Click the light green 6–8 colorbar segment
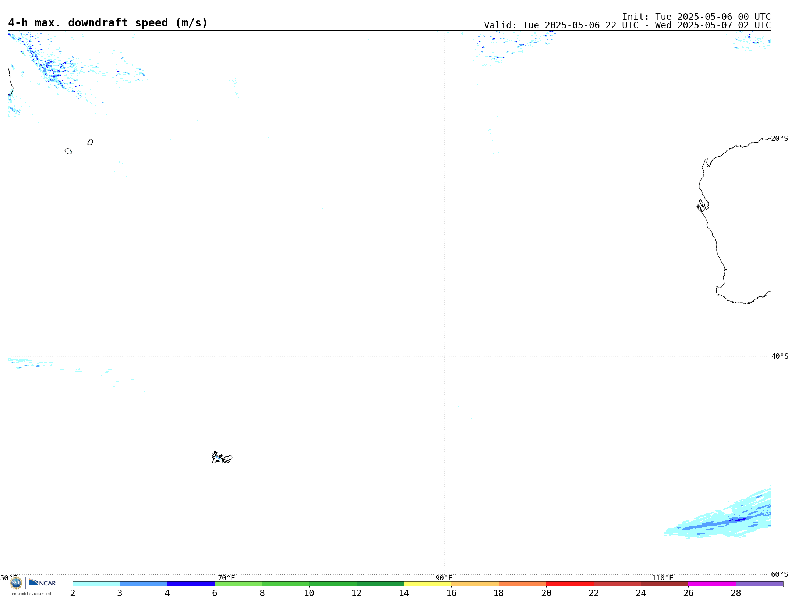This screenshot has width=795, height=598. (238, 584)
